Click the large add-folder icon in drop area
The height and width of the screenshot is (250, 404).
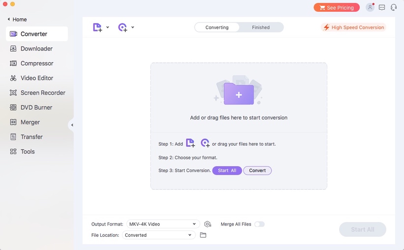click(x=238, y=93)
